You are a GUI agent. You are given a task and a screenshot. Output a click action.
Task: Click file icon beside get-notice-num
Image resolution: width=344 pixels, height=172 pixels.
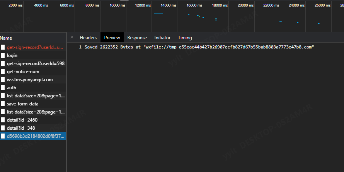coord(3,72)
